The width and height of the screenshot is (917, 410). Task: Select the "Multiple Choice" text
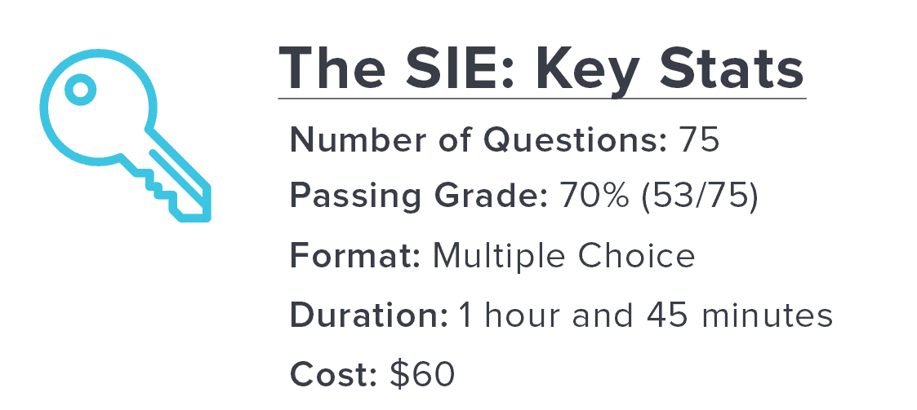coord(563,255)
